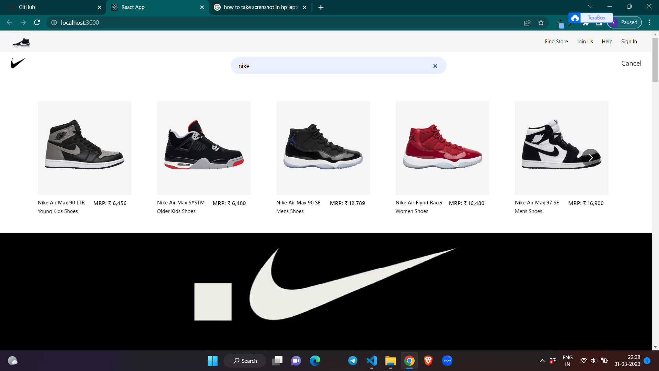Open the Nike Air Max 90 SE image

pos(323,148)
